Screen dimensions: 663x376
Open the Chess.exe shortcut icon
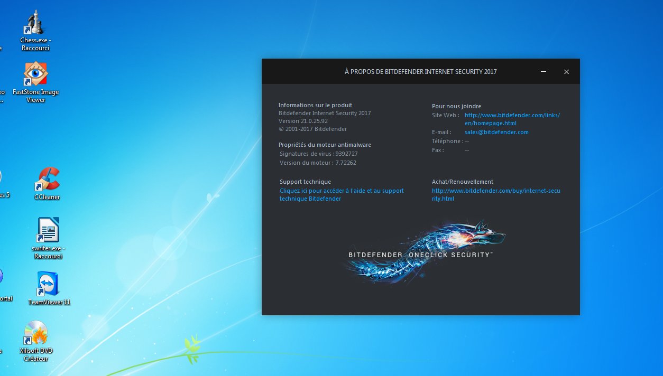click(x=36, y=23)
